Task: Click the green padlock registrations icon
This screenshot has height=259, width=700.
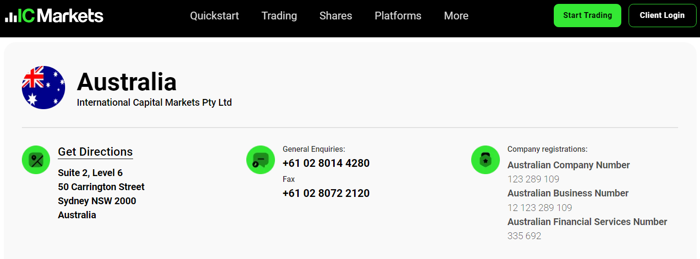Action: pos(485,160)
